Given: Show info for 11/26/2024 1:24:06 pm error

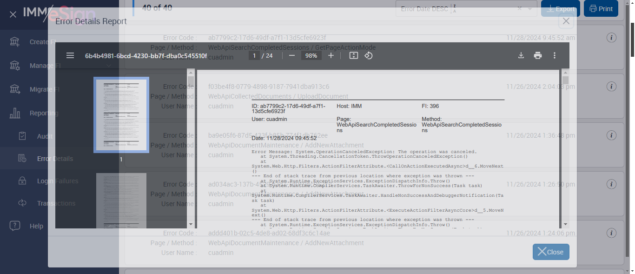Looking at the screenshot, I should [612, 233].
